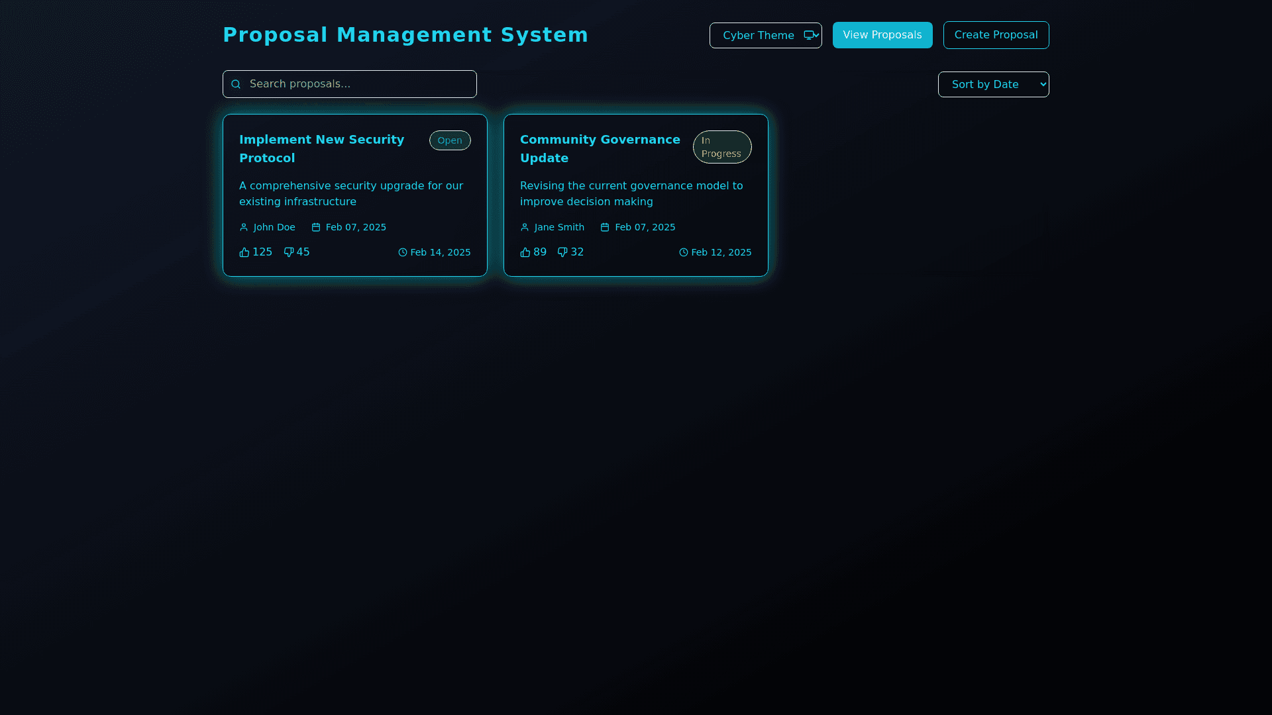Click the clock icon beside Feb 14, 2025

coord(403,252)
